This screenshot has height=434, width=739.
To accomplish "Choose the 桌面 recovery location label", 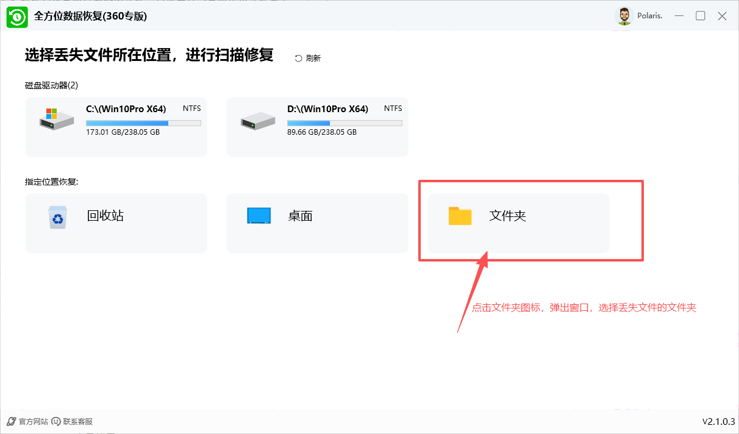I will pyautogui.click(x=300, y=216).
